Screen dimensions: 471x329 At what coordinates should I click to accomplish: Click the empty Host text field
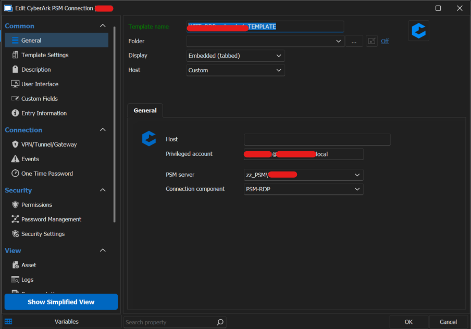click(x=317, y=139)
